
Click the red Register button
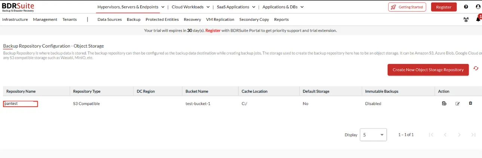tap(443, 7)
